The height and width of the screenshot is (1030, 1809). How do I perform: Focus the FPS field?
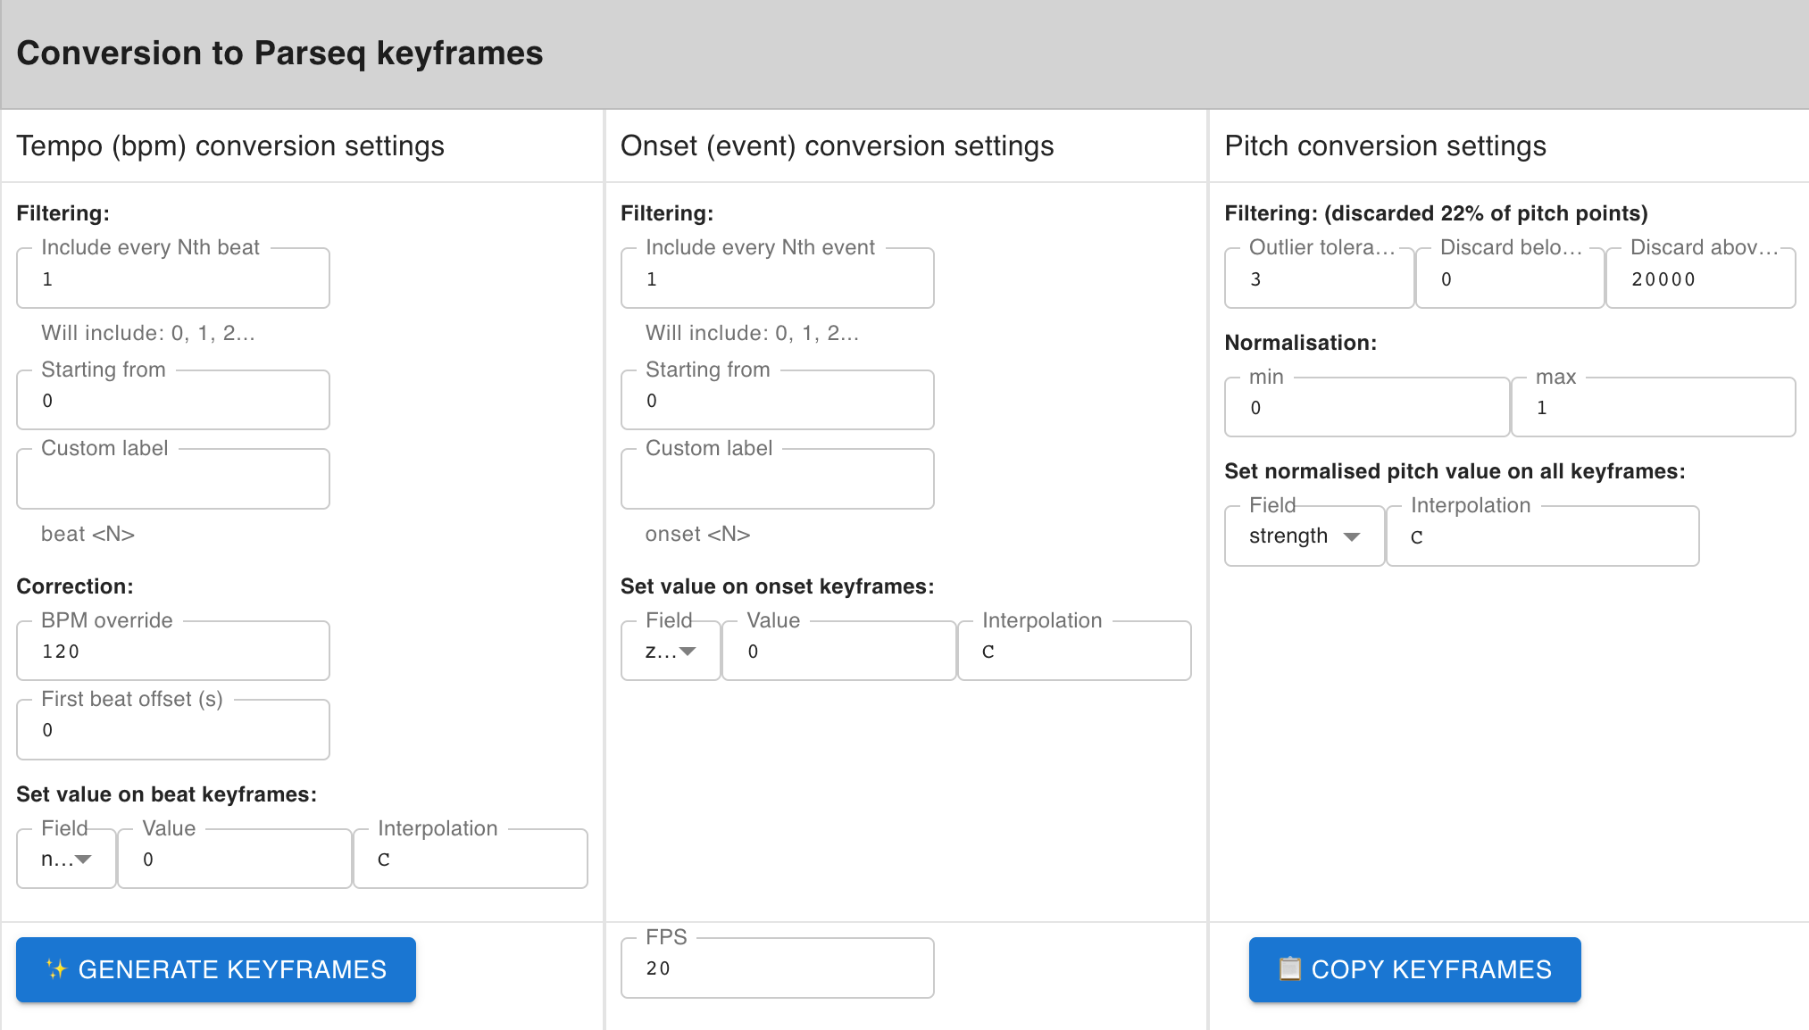click(x=778, y=968)
